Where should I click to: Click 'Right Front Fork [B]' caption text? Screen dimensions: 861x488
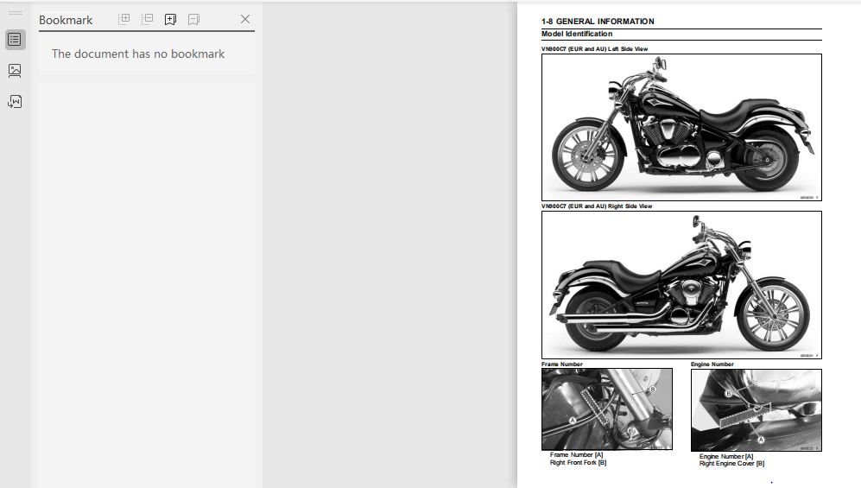click(x=579, y=463)
